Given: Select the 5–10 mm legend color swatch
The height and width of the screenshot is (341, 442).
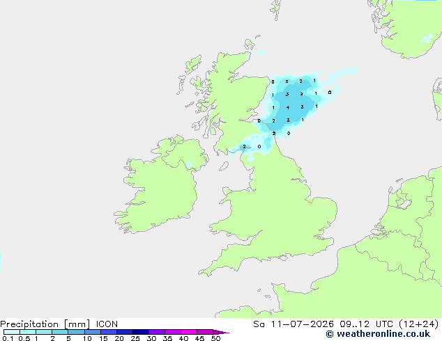Looking at the screenshot, I should (76, 332).
